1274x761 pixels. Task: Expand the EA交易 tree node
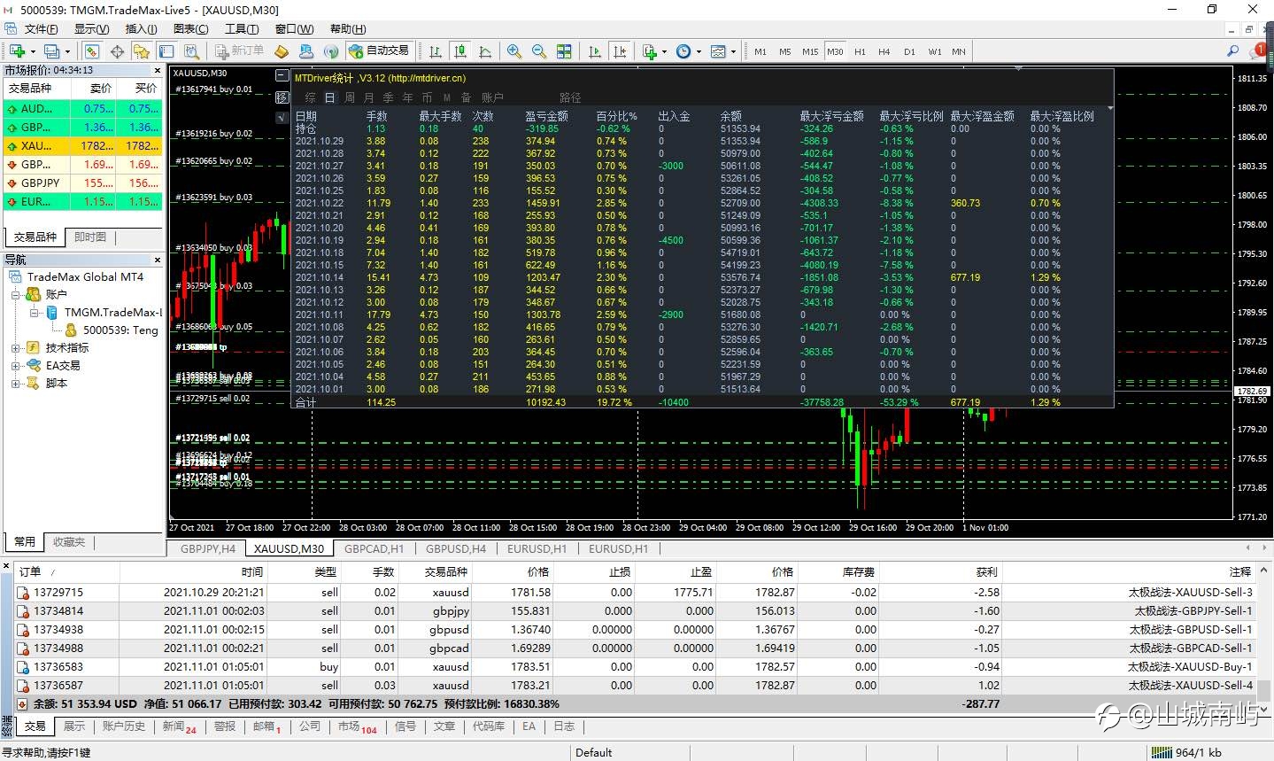click(x=15, y=366)
